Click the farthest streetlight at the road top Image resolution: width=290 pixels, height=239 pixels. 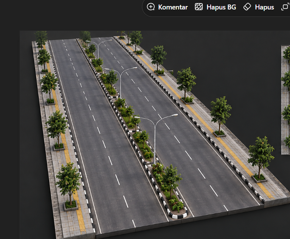click(98, 49)
